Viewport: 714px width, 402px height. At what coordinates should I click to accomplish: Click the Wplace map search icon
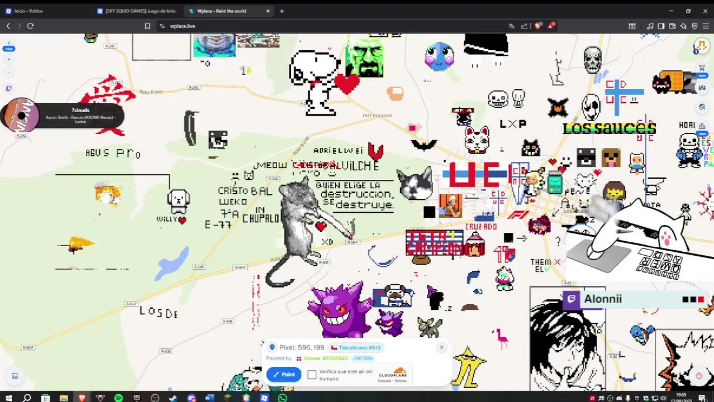[702, 107]
